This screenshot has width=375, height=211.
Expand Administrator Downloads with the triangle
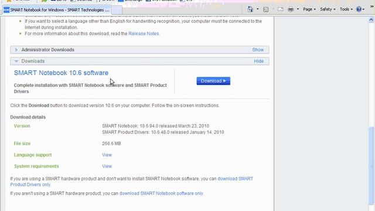tap(16, 50)
